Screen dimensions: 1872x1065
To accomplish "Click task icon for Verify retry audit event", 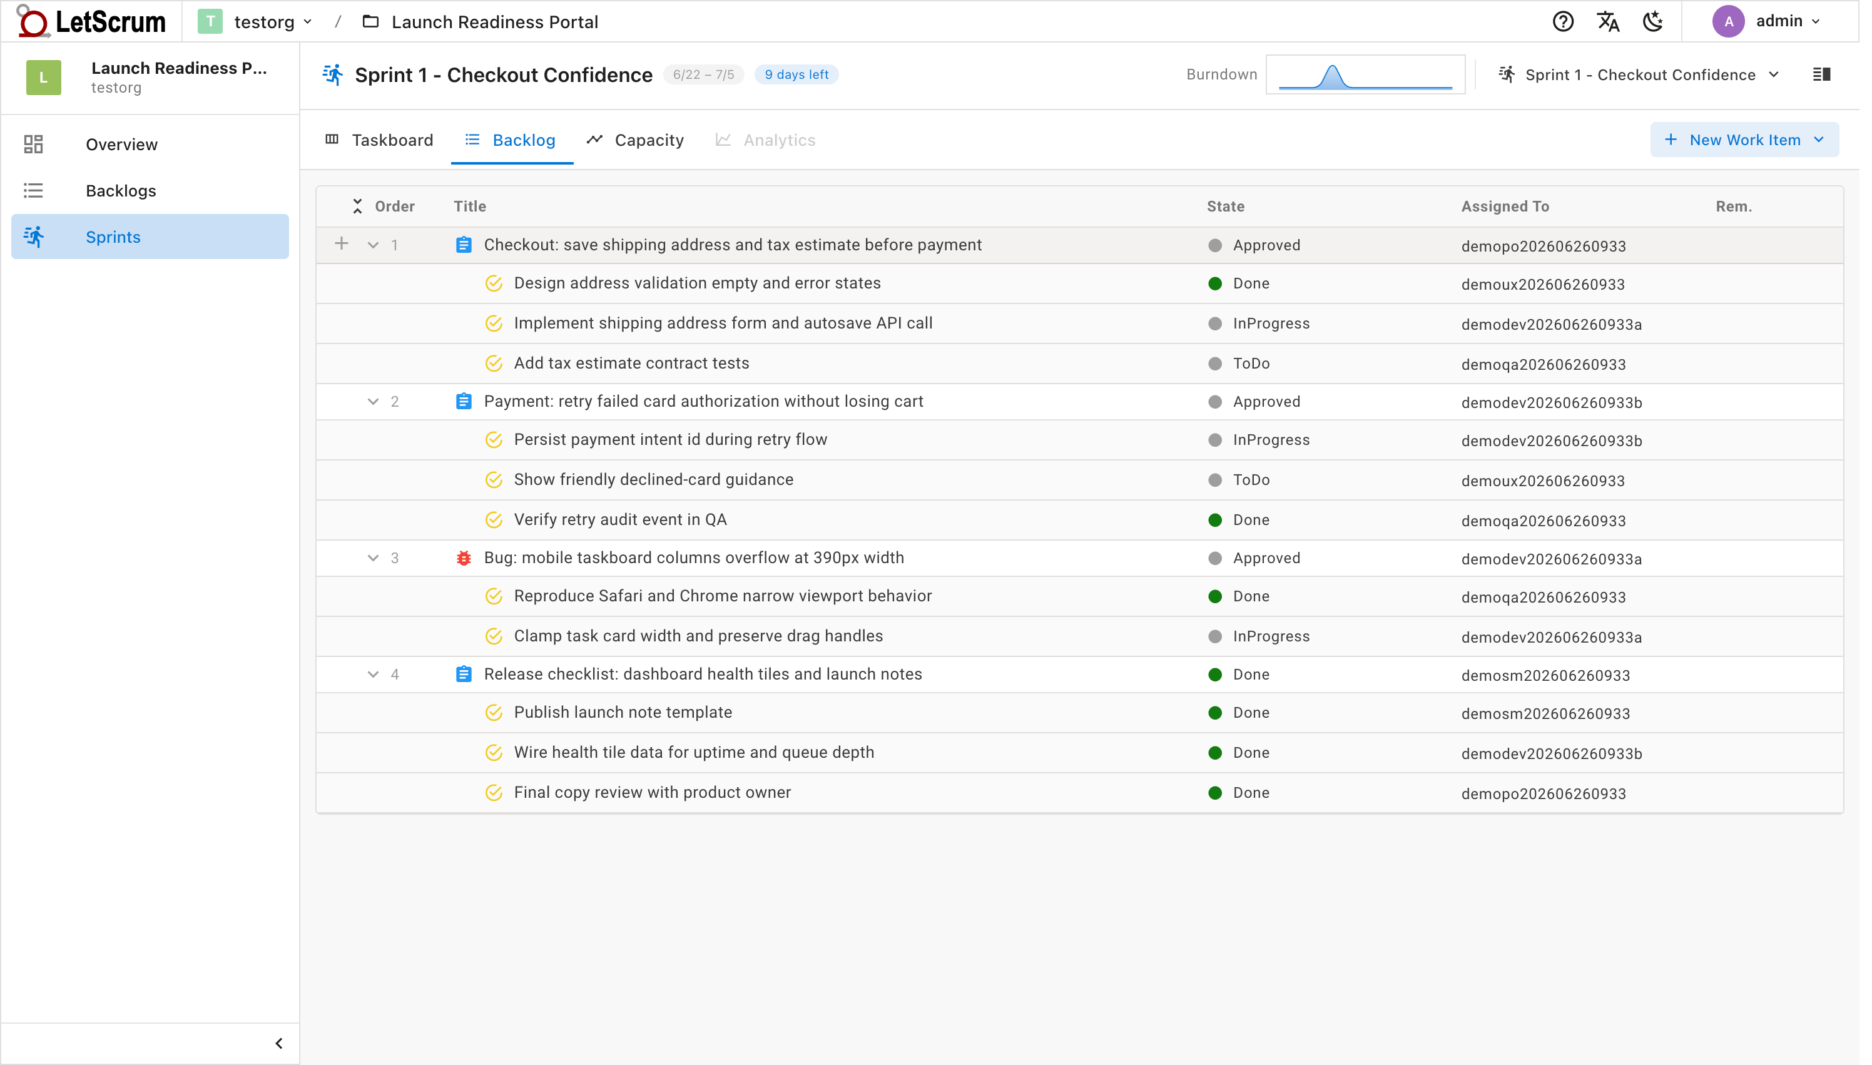I will [494, 520].
